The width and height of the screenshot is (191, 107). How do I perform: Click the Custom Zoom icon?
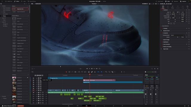click(x=112, y=72)
